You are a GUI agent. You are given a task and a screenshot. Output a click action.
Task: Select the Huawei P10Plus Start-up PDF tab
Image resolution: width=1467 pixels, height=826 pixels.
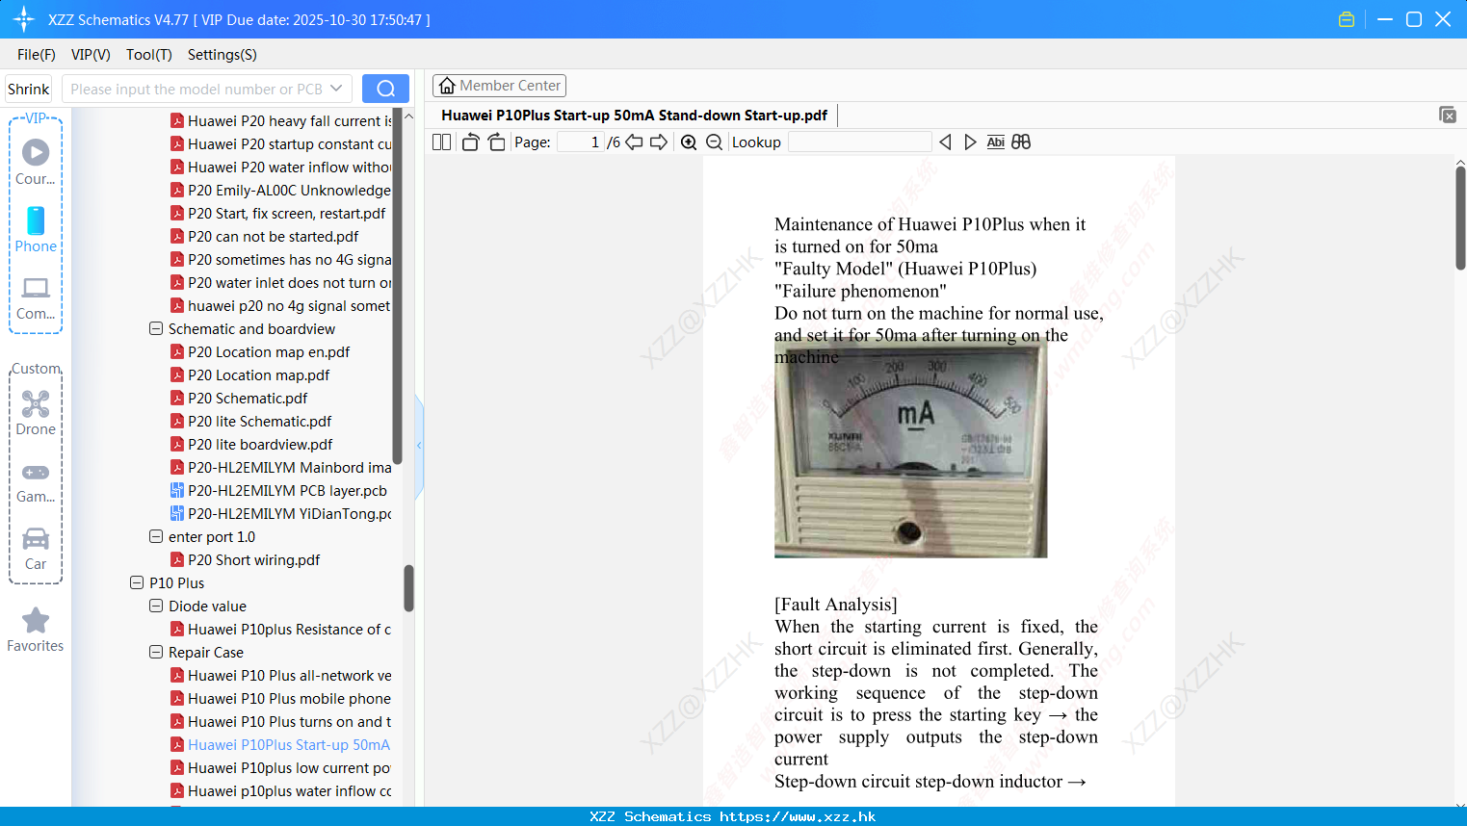click(634, 115)
